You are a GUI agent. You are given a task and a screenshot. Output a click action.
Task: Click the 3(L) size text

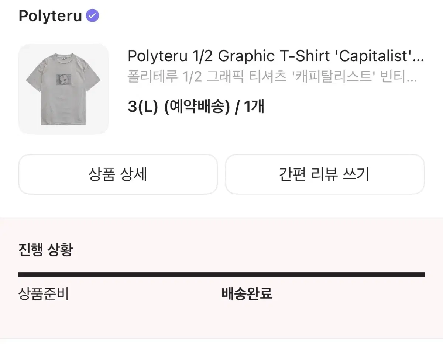point(143,107)
